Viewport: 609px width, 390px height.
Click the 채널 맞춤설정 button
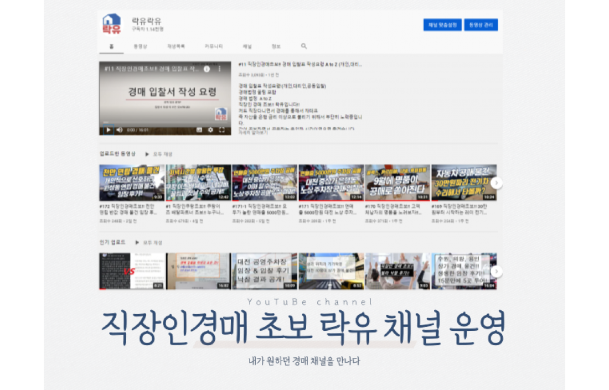pyautogui.click(x=442, y=25)
